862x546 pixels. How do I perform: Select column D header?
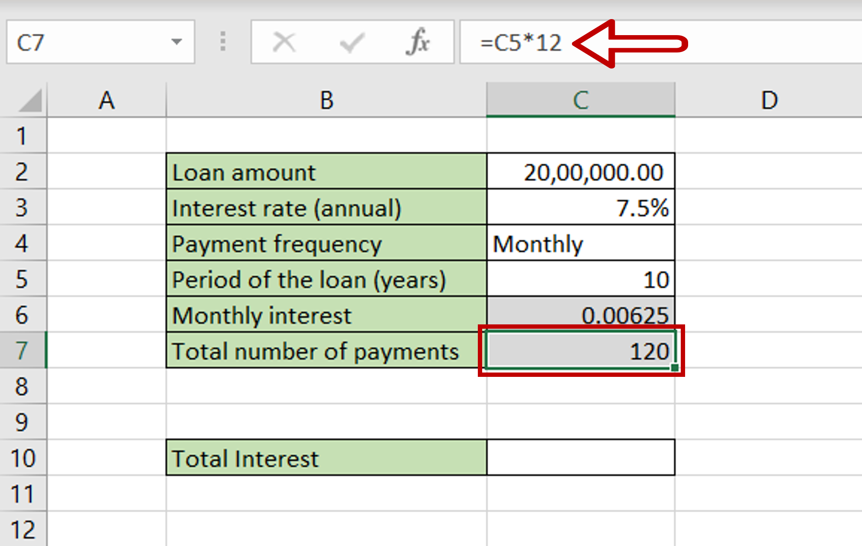769,100
